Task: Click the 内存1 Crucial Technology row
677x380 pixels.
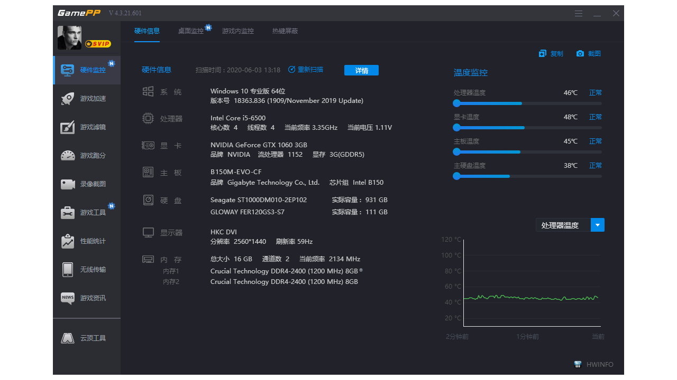Action: [x=286, y=271]
